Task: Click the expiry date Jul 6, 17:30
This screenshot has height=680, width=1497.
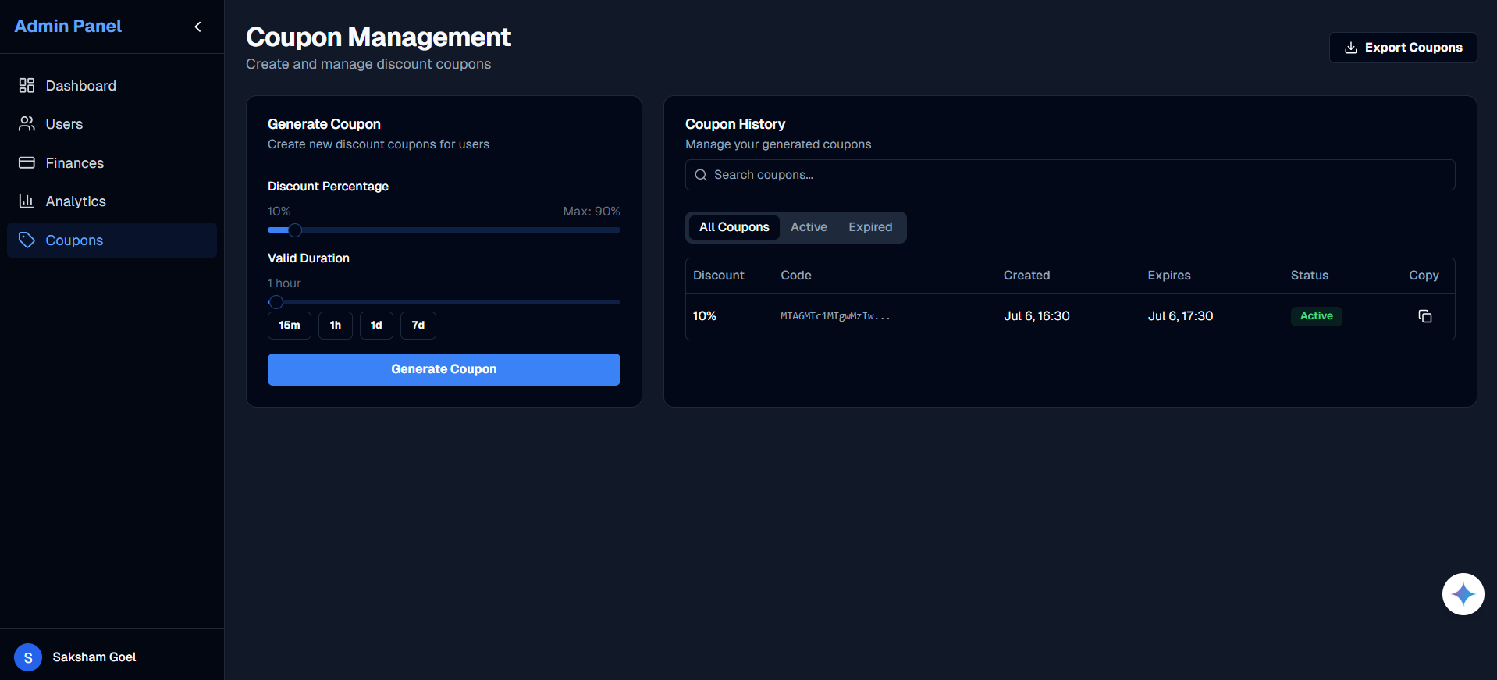Action: point(1180,316)
